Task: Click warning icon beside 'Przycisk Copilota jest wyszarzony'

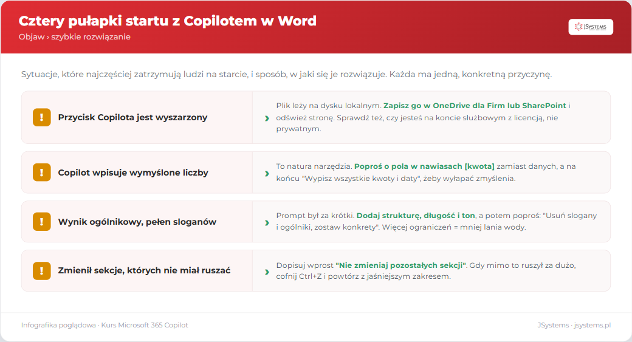Action: (41, 117)
